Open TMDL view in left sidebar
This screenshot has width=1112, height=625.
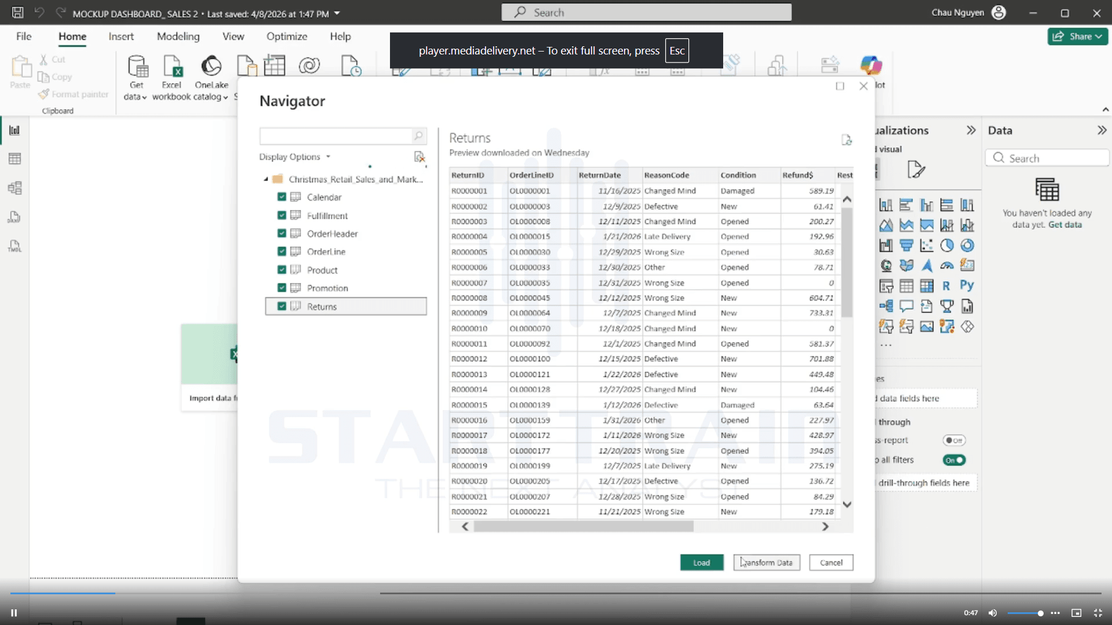(x=14, y=246)
